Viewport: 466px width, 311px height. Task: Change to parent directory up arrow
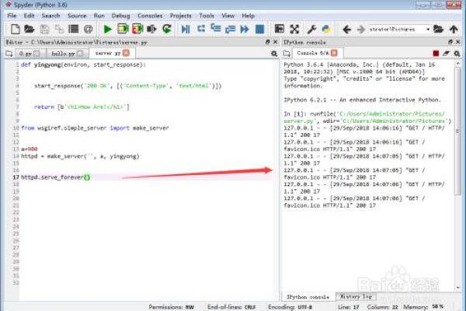(454, 30)
